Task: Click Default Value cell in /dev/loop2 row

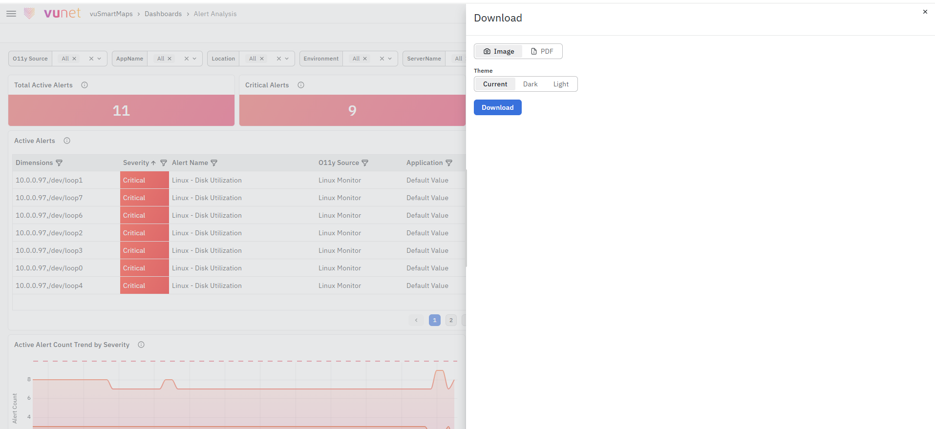Action: [427, 233]
